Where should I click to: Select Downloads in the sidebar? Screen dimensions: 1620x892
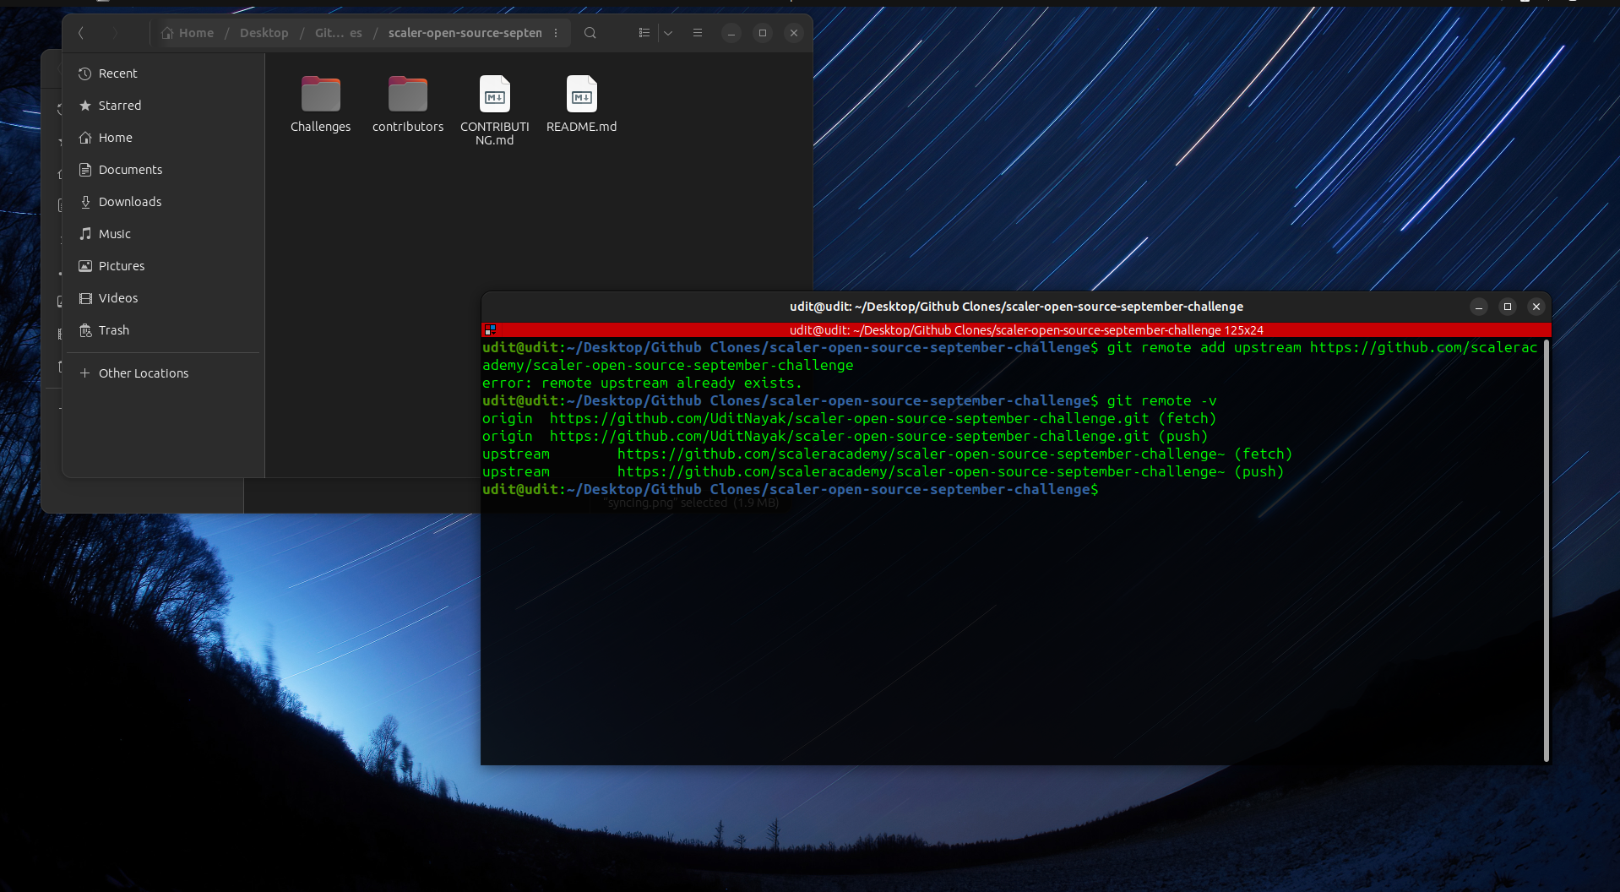point(129,201)
